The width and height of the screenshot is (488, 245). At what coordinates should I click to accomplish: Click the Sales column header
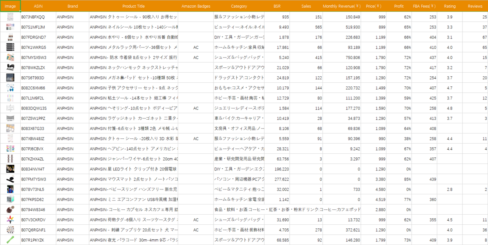point(306,6)
